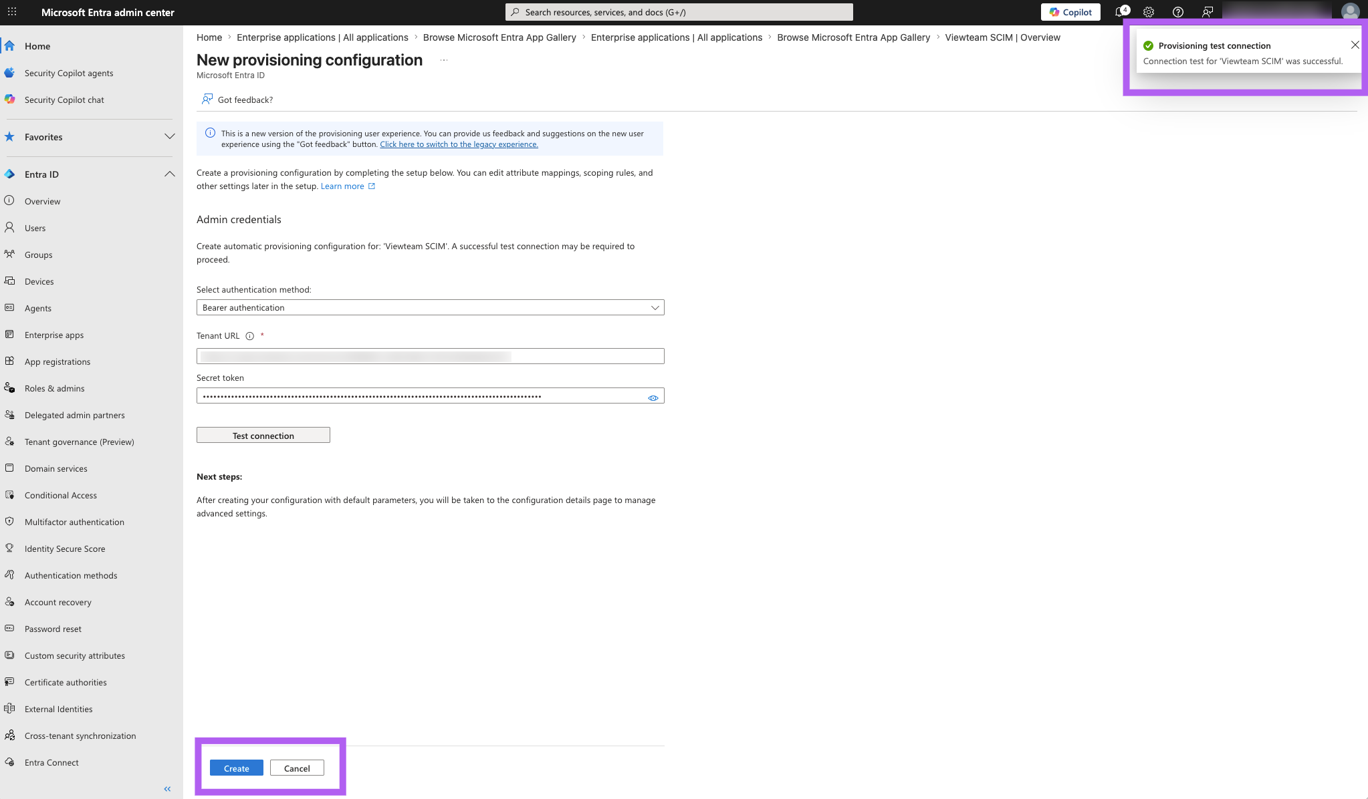Expand the Favorites section chevron
Screen dimensions: 1368x799
170,137
